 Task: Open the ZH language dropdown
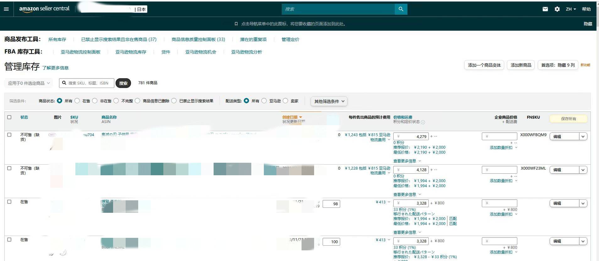click(x=571, y=9)
